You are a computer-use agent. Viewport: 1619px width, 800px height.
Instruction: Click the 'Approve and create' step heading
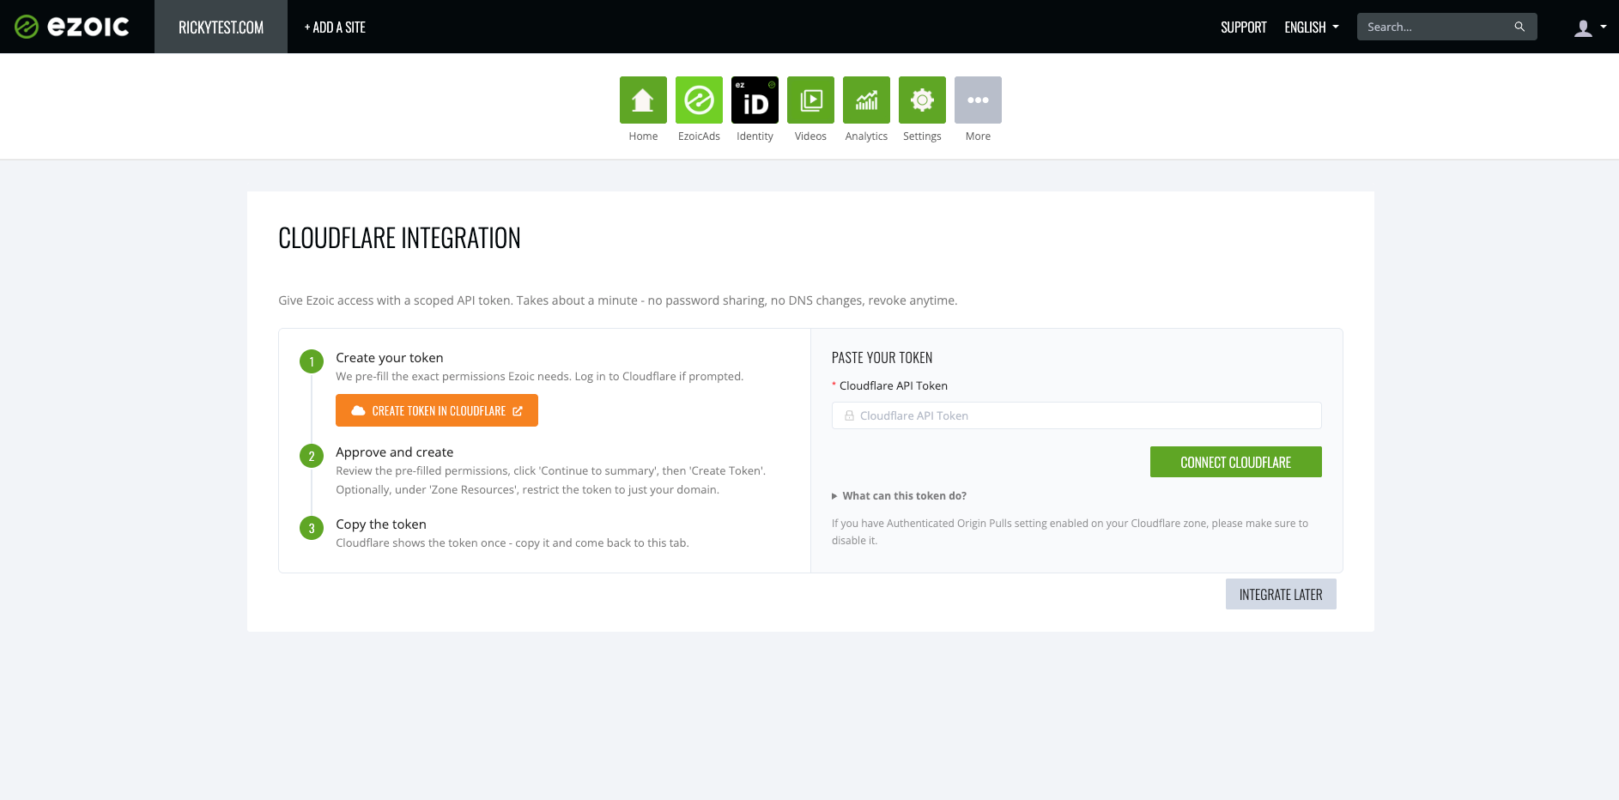pos(395,452)
